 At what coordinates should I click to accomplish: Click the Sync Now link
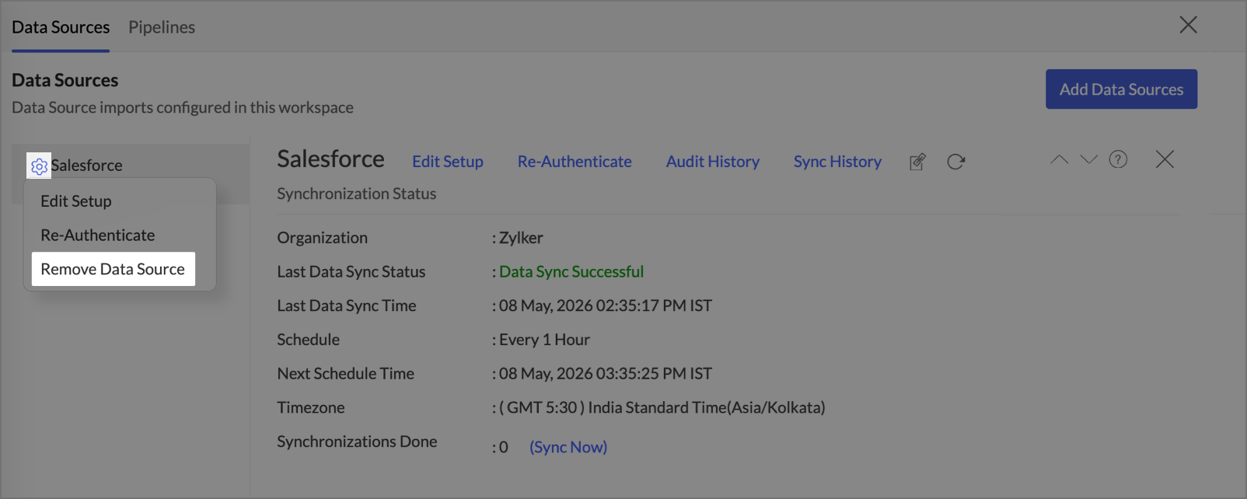[568, 447]
